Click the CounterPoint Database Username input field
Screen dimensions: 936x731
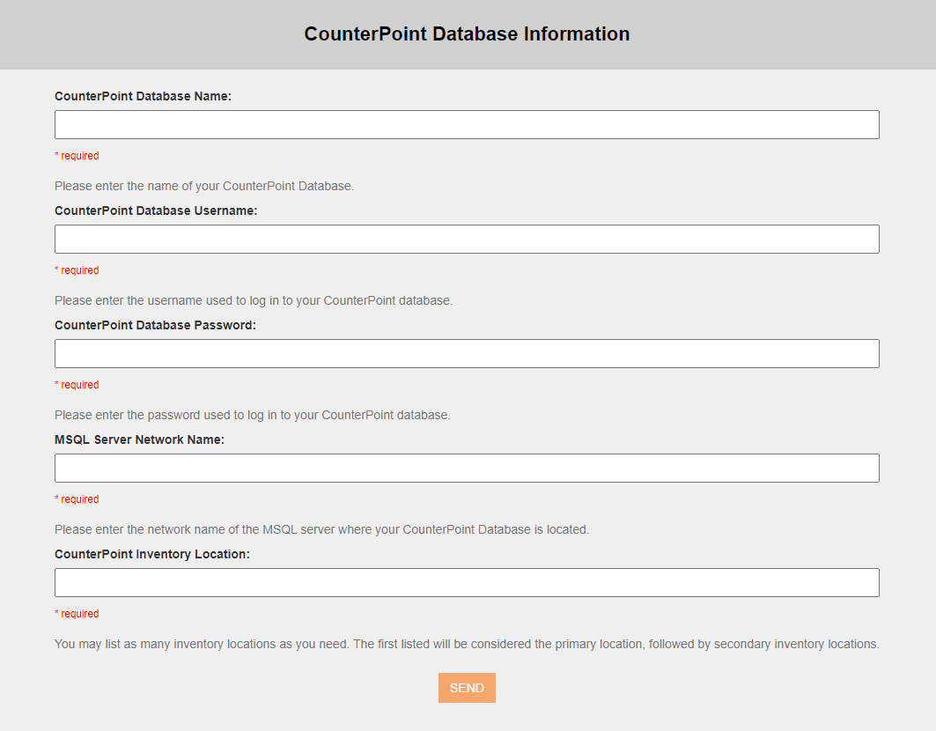pyautogui.click(x=467, y=240)
